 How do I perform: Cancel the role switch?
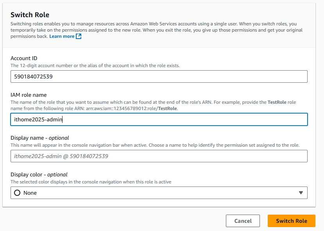point(243,221)
